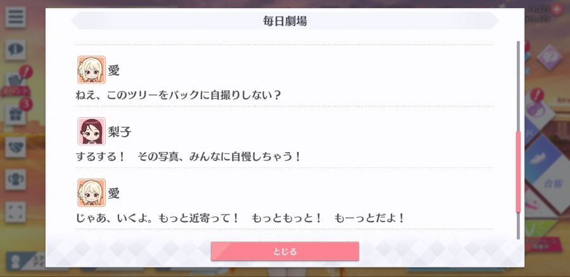Open the trophy goals icon
Image resolution: width=570 pixels, height=277 pixels.
[15, 180]
